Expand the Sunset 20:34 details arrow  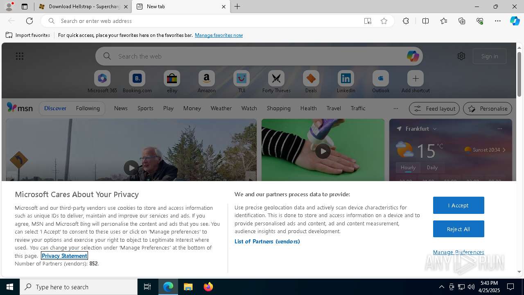click(504, 150)
